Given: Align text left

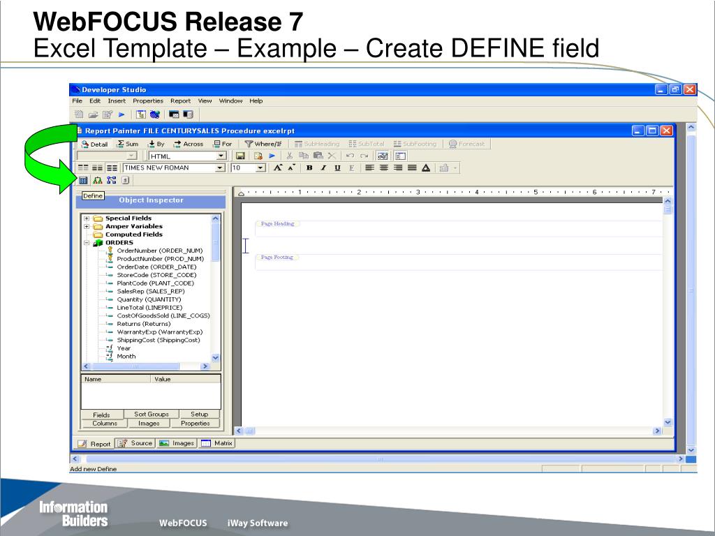Looking at the screenshot, I should (370, 167).
